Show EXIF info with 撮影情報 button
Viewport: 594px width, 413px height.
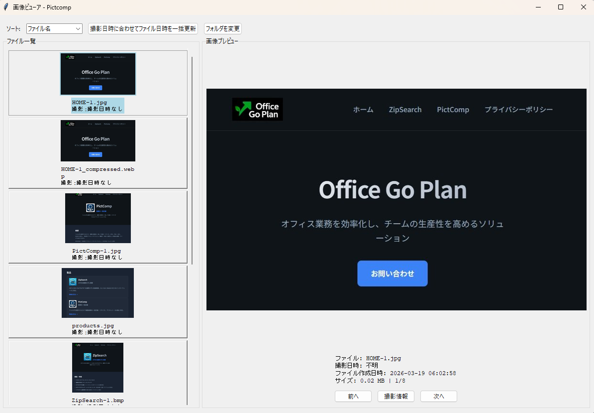396,397
